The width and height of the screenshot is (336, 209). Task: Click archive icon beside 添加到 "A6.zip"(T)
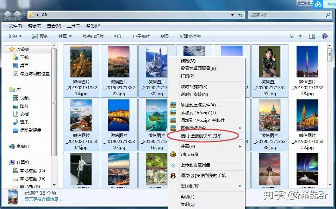[173, 113]
